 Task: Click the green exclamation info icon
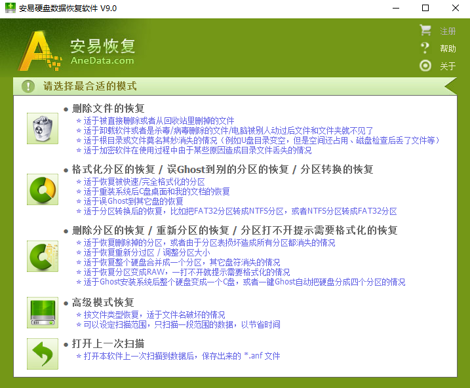28,87
